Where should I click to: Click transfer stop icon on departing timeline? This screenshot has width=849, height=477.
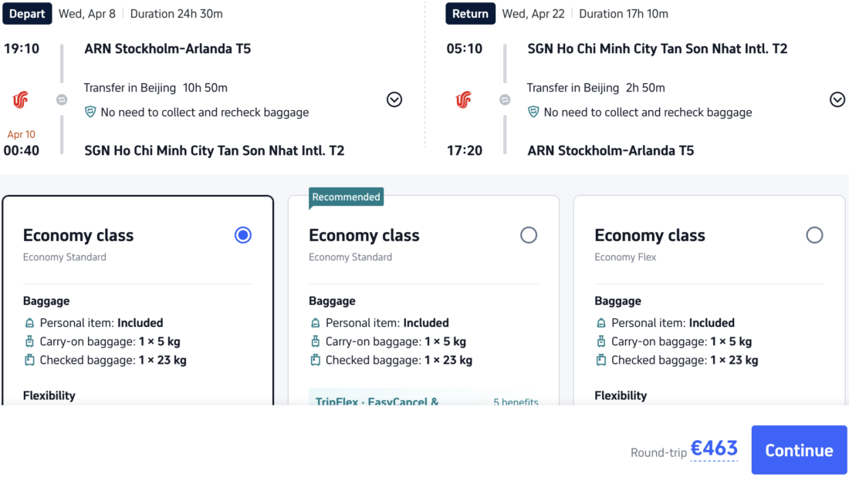pyautogui.click(x=62, y=99)
